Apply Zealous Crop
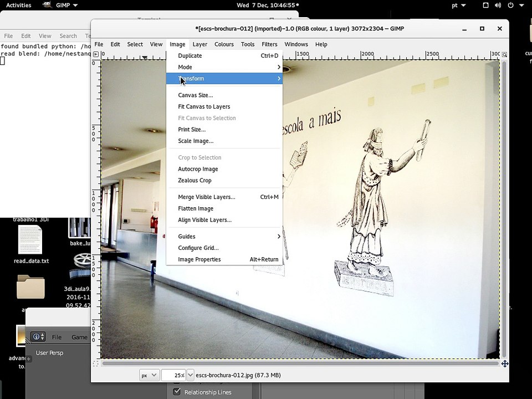Screen dimensions: 532x399 tap(224, 181)
